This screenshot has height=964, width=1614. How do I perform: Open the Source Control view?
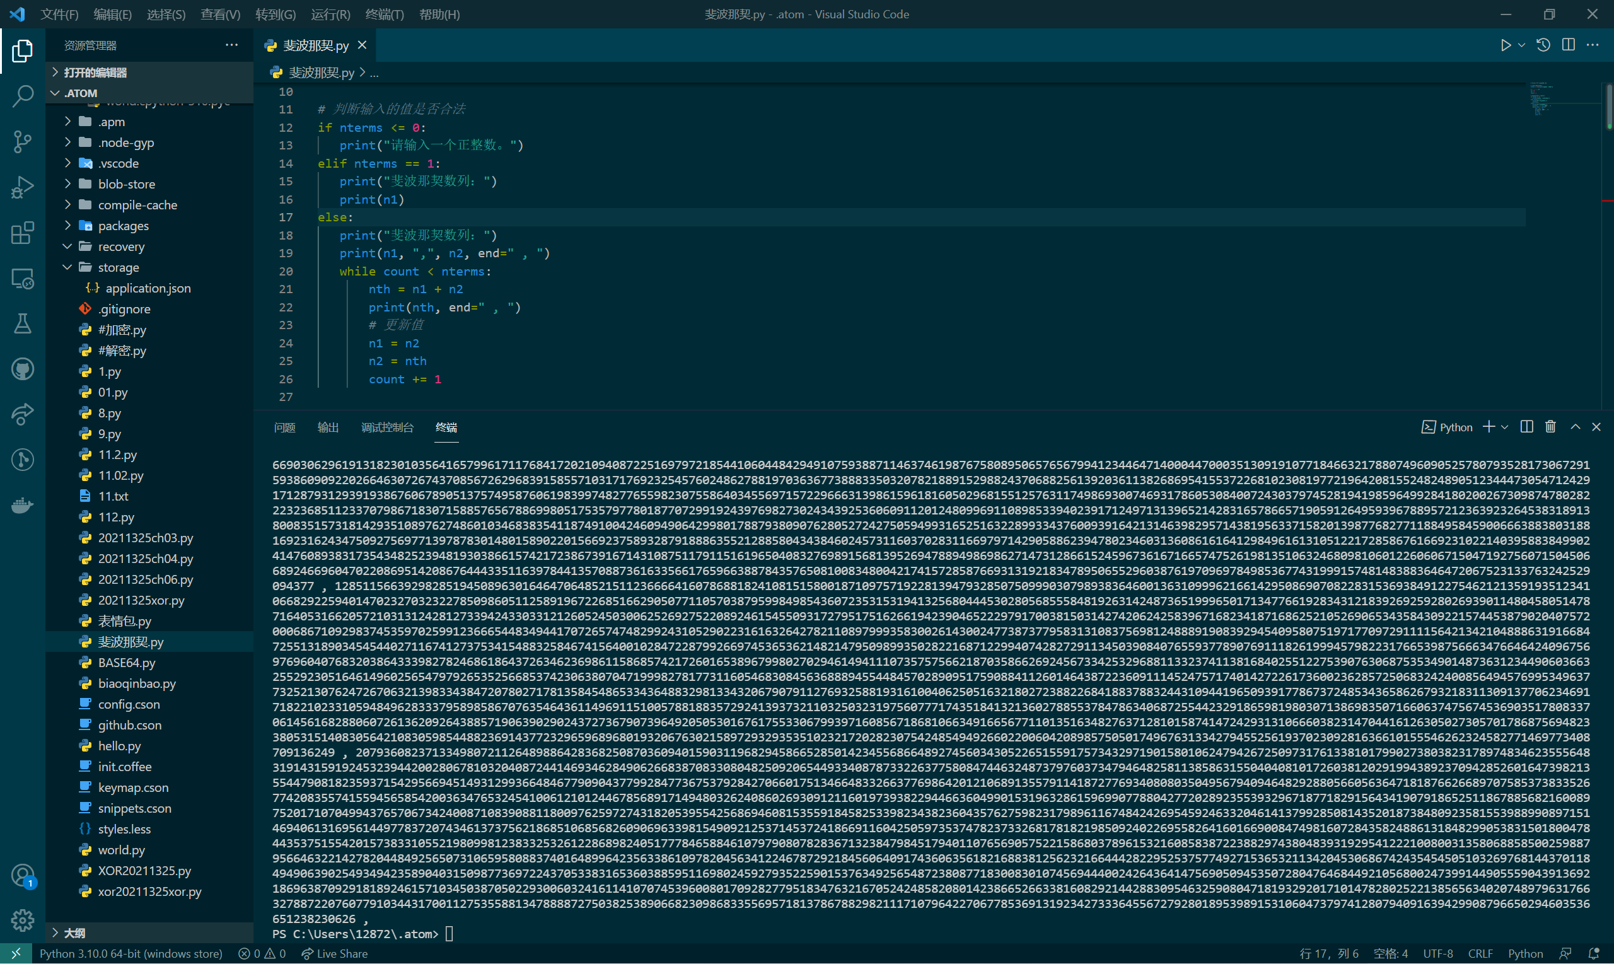click(22, 141)
